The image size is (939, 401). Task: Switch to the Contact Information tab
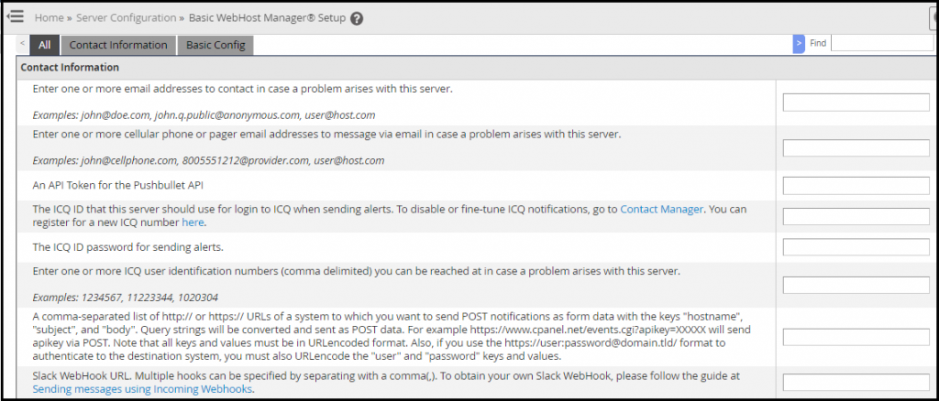(x=118, y=45)
